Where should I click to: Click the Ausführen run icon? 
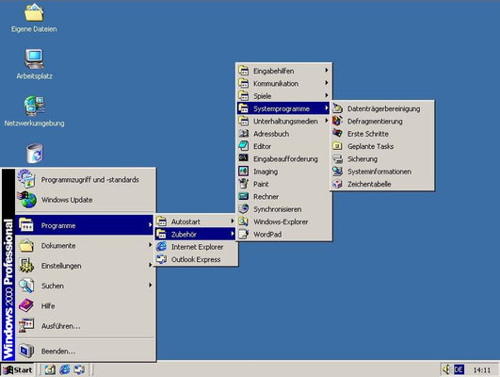[26, 325]
